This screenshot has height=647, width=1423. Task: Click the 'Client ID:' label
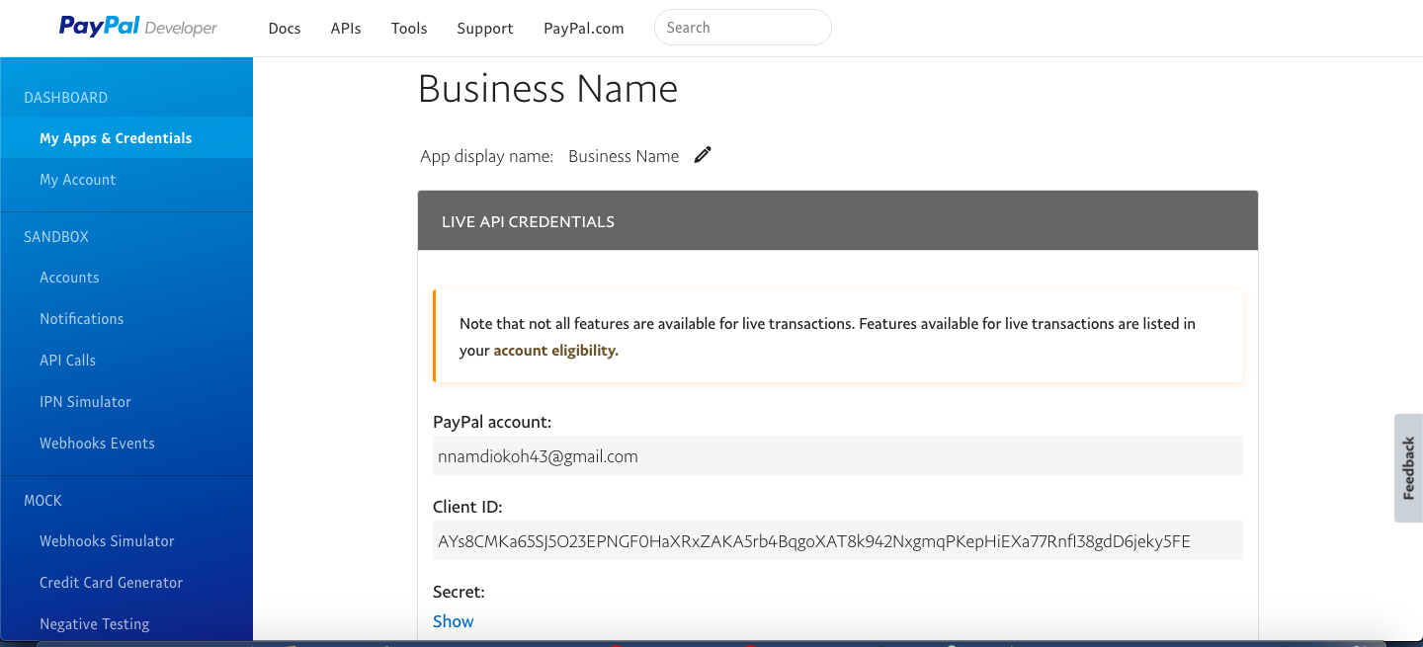467,507
